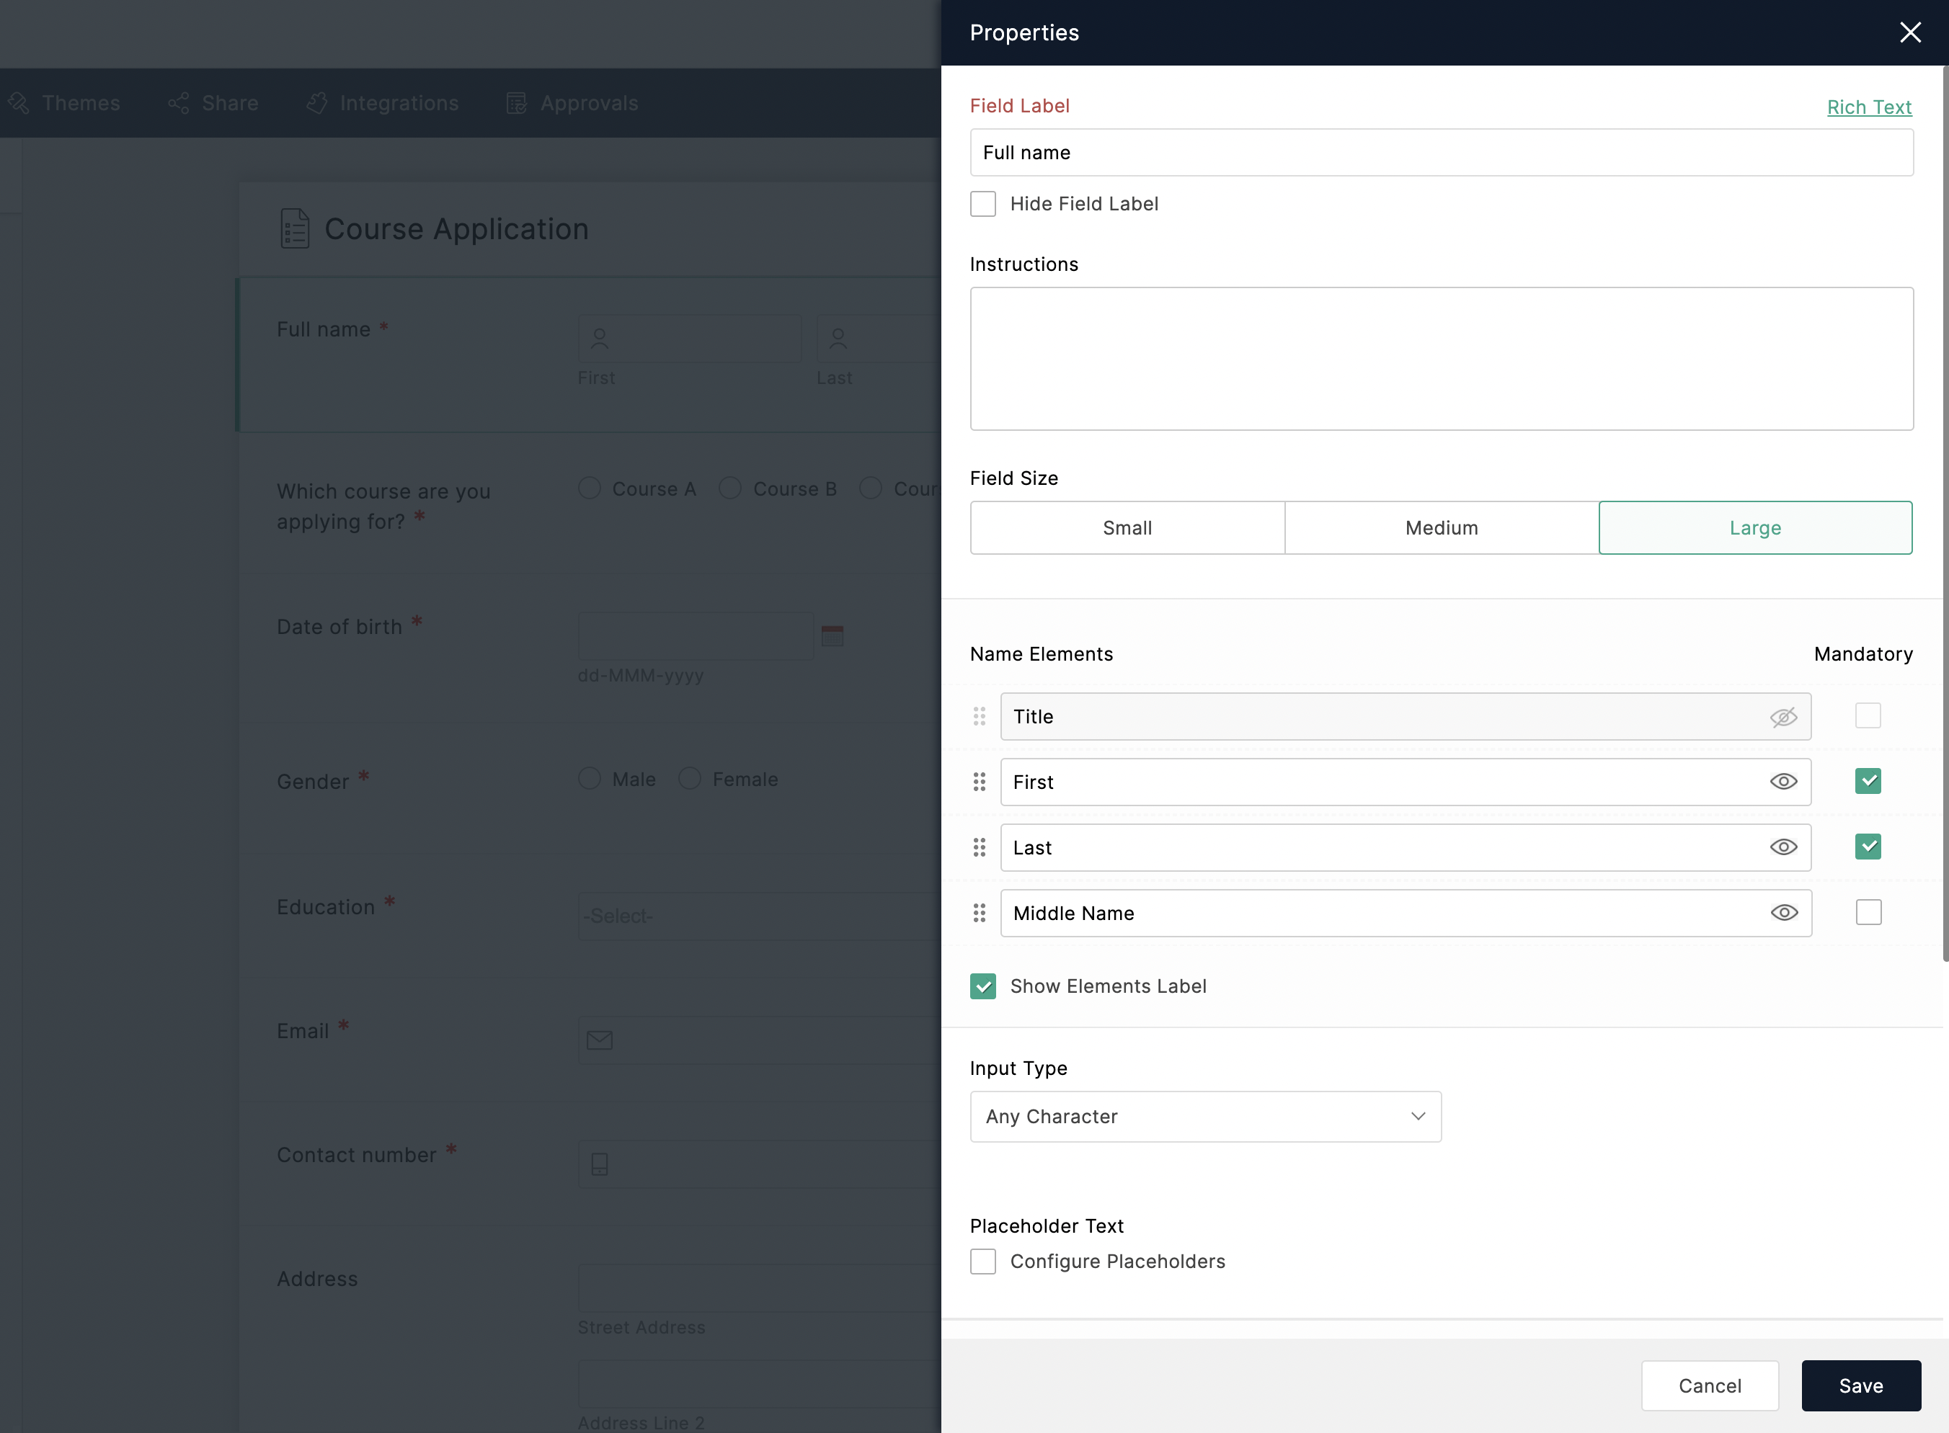Click drag handle icon for First field

980,782
